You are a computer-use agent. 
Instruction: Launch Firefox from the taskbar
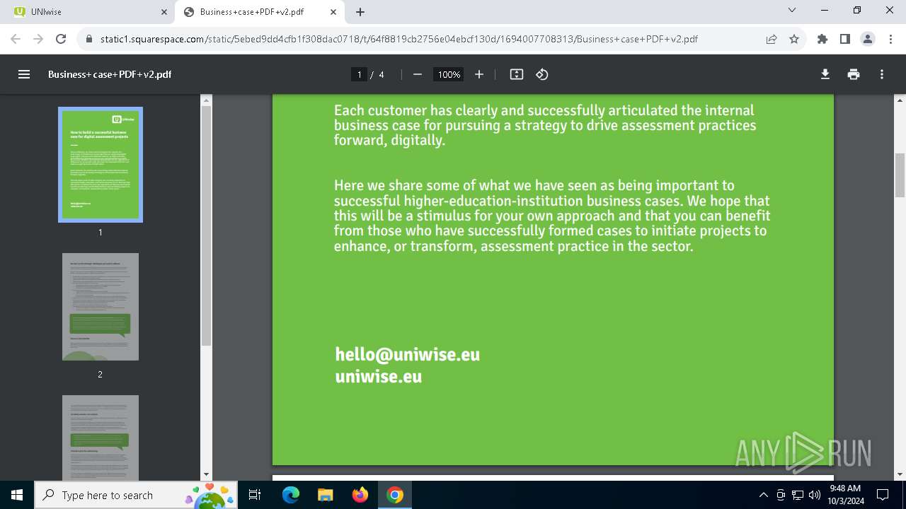(360, 495)
